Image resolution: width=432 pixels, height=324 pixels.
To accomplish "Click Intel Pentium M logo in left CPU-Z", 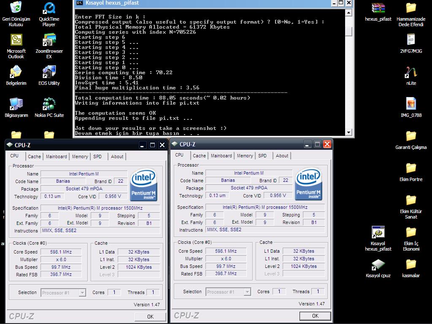I will point(143,184).
